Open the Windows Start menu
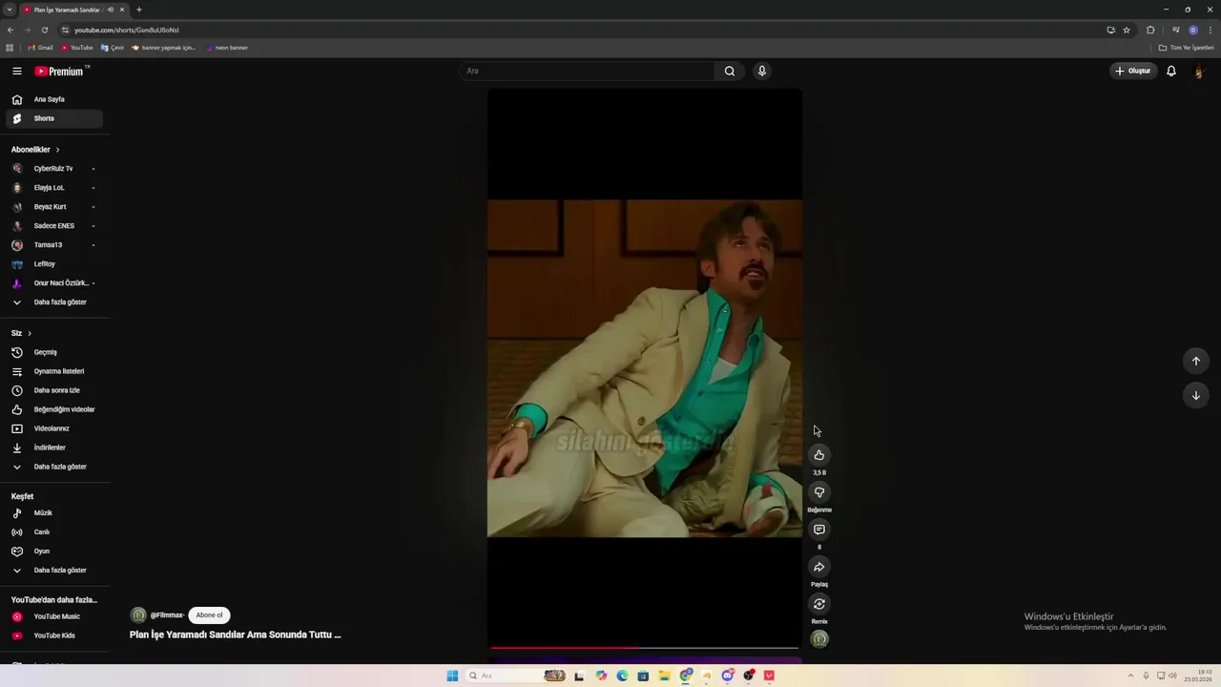 coord(452,676)
